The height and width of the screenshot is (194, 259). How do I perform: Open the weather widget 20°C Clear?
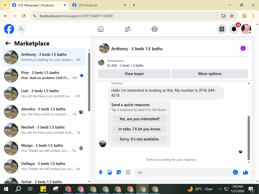(200, 189)
